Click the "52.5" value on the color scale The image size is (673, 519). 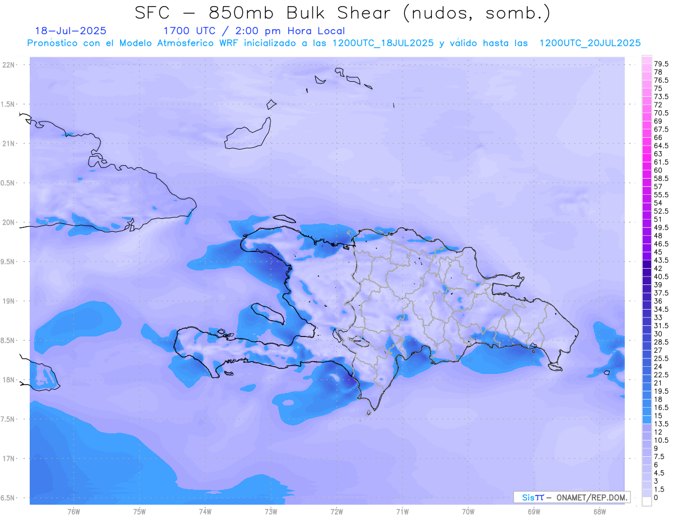pyautogui.click(x=661, y=211)
